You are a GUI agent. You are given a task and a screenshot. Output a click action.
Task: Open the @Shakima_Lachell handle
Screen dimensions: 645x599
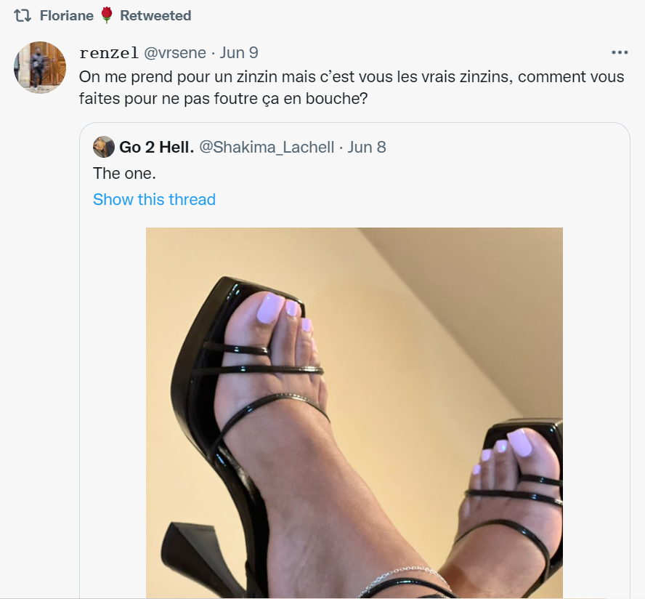click(267, 147)
